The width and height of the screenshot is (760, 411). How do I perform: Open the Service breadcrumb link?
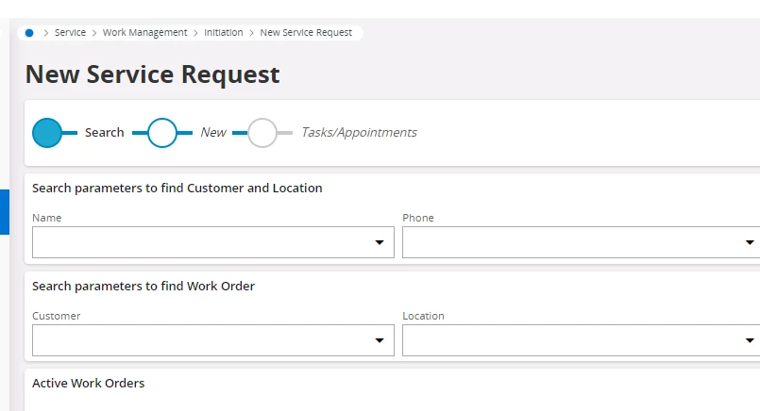[x=70, y=32]
